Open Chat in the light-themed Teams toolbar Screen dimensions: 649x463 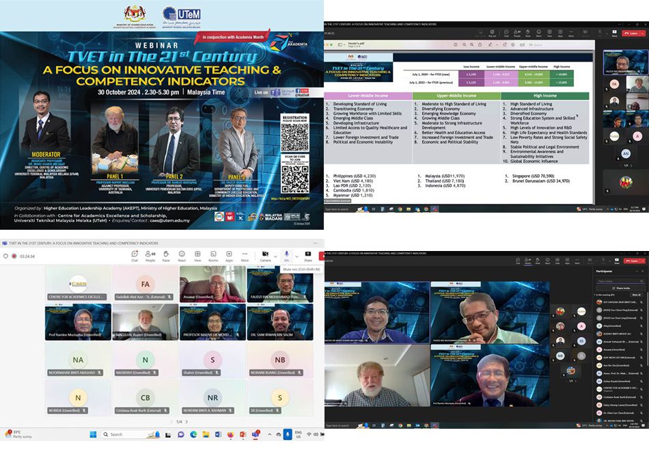point(135,254)
